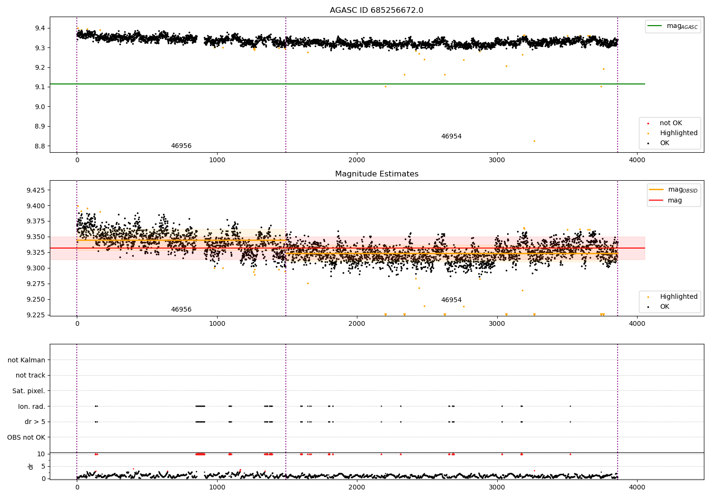
Task: Click the "8.8" y-axis tick in the top plot
Action: tap(40, 146)
